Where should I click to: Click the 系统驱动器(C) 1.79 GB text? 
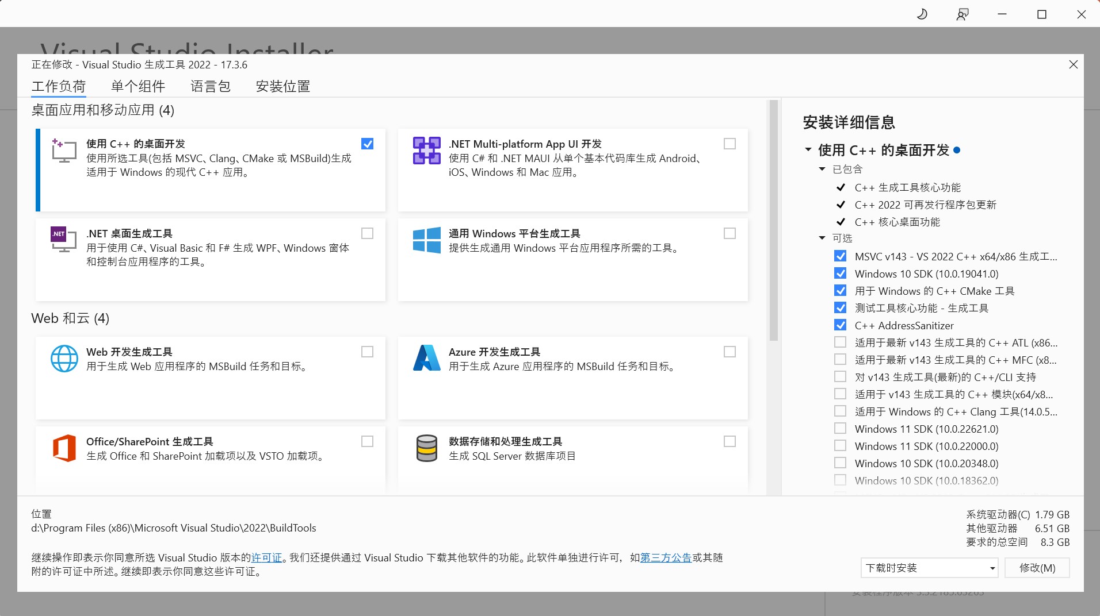1018,514
